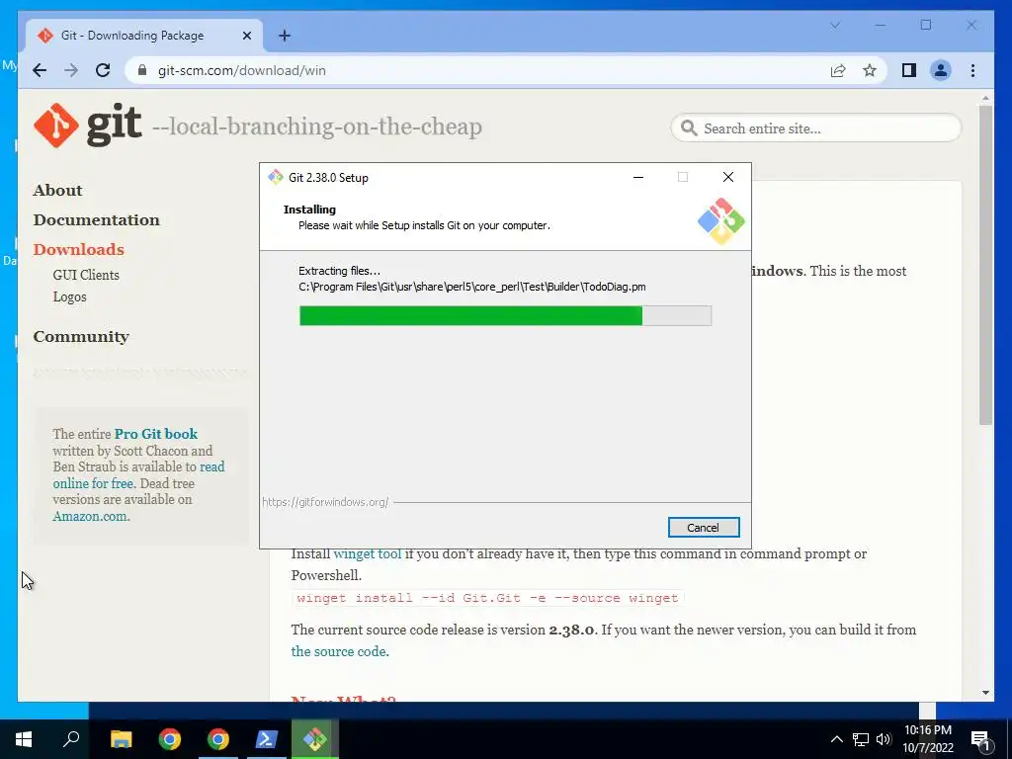Screen dimensions: 1012x759
Task: Bookmark this page with the star
Action: click(870, 70)
